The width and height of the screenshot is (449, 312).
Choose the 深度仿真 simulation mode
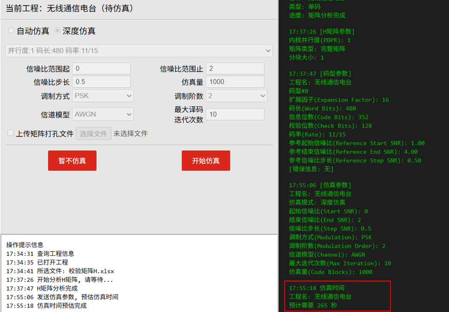coord(58,31)
